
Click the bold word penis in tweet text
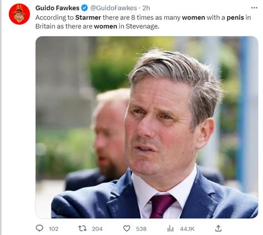point(235,18)
